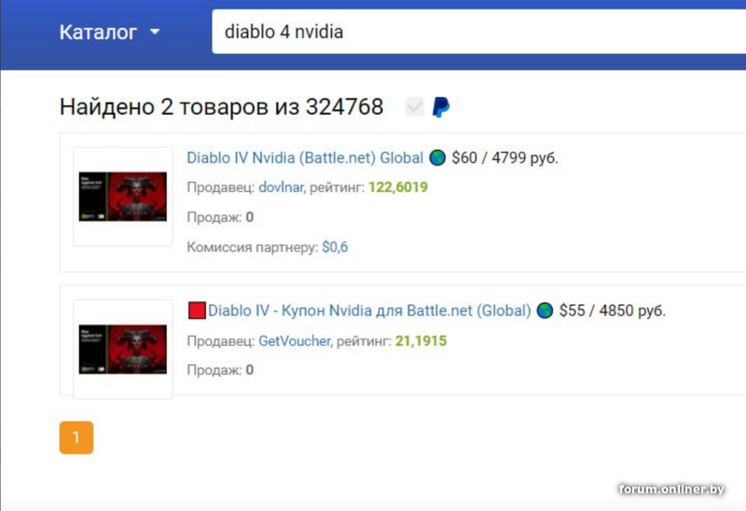
Task: Click the partner commission $0,6 link
Action: (x=335, y=247)
